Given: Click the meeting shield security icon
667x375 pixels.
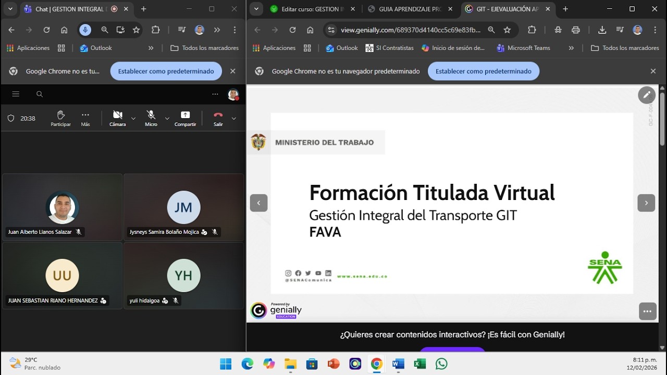Looking at the screenshot, I should pos(10,118).
